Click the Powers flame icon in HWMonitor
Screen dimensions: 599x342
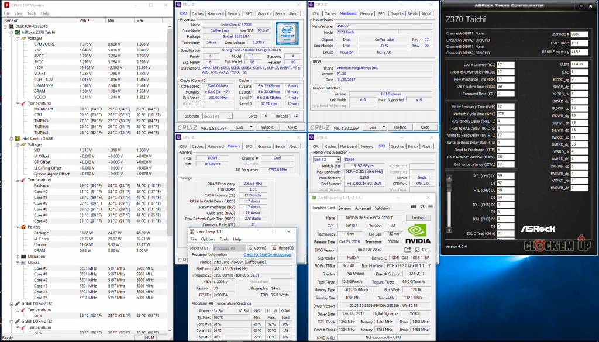coord(22,227)
